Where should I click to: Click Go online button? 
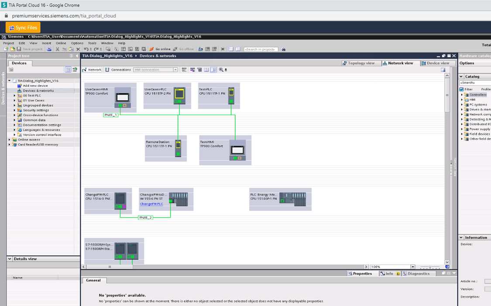160,49
